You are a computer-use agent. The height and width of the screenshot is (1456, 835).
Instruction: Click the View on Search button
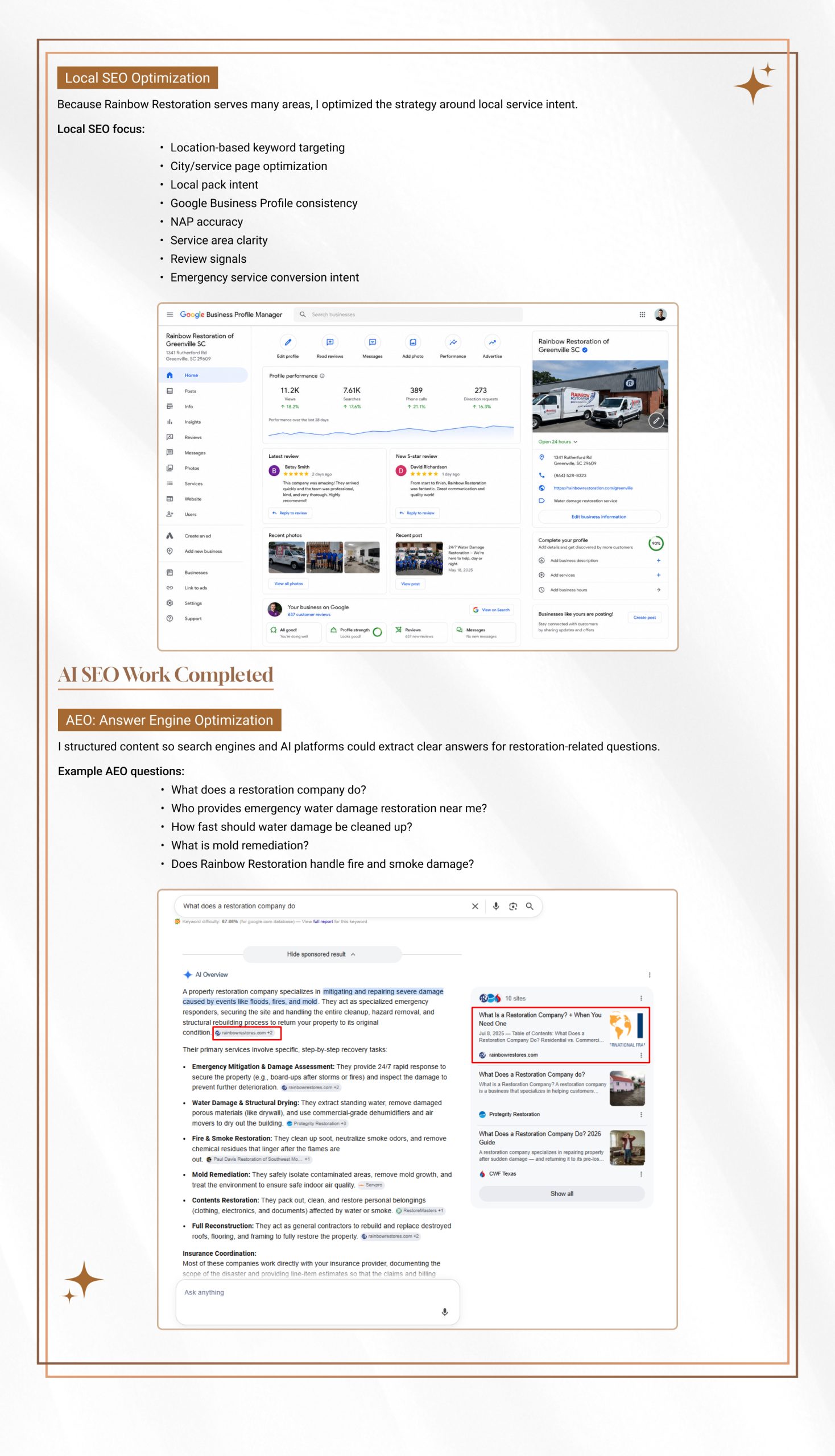pyautogui.click(x=491, y=610)
